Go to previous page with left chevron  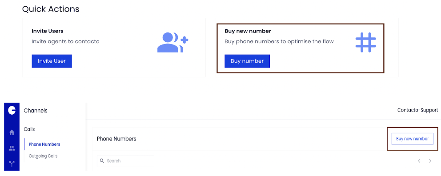pyautogui.click(x=419, y=161)
